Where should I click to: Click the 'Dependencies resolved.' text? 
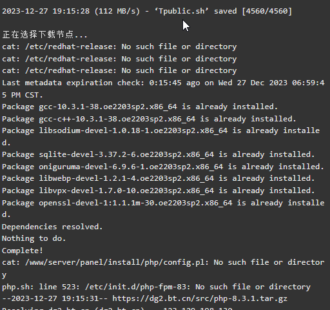click(52, 227)
